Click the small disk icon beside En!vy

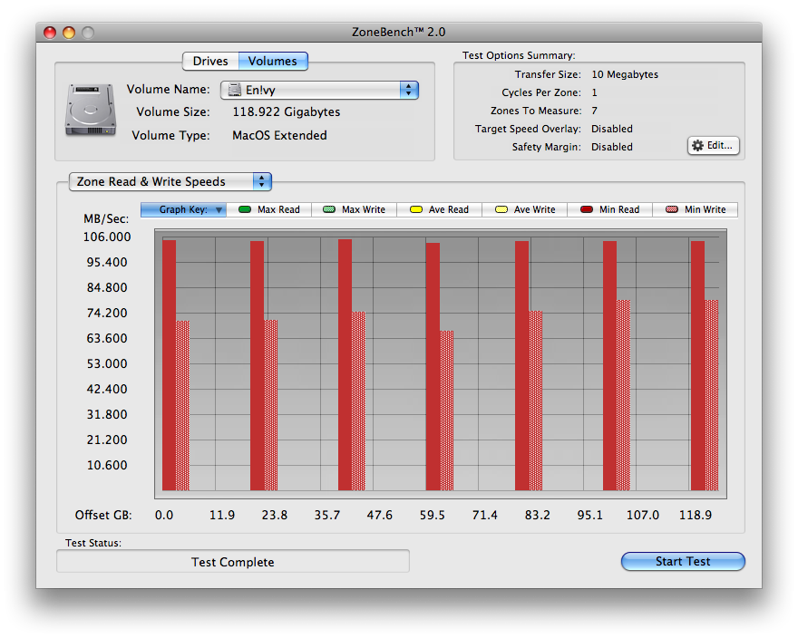(x=234, y=90)
